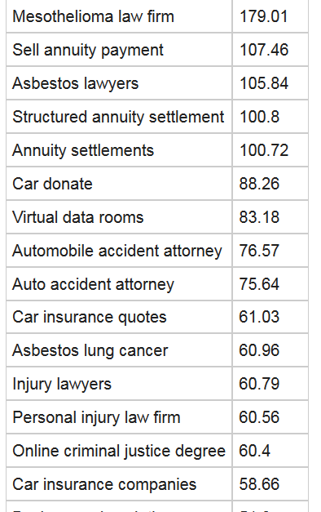The height and width of the screenshot is (512, 321).
Task: Select the 100.8 value cell
Action: coord(270,117)
